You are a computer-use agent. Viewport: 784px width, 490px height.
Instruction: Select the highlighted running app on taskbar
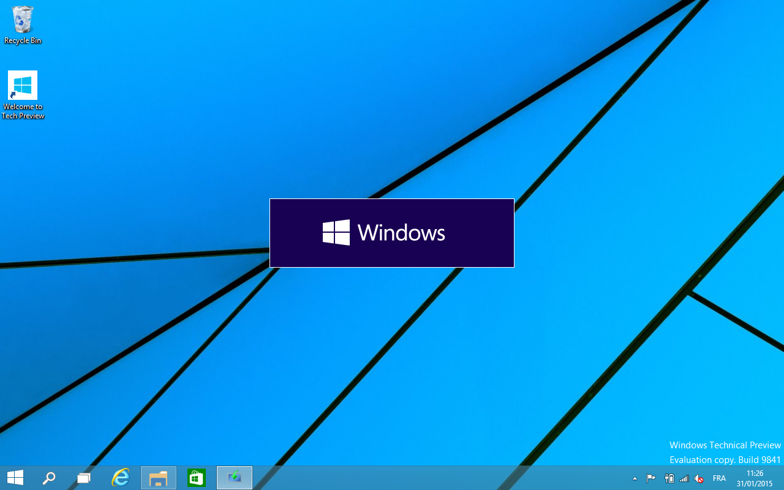tap(235, 478)
